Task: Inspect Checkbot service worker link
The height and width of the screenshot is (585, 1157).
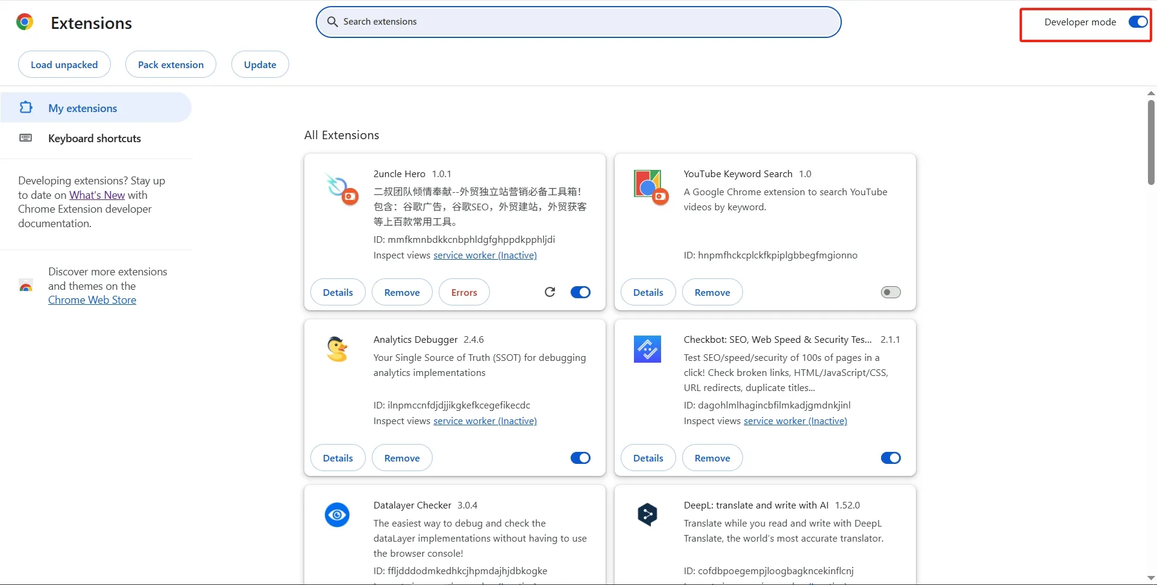Action: [795, 421]
